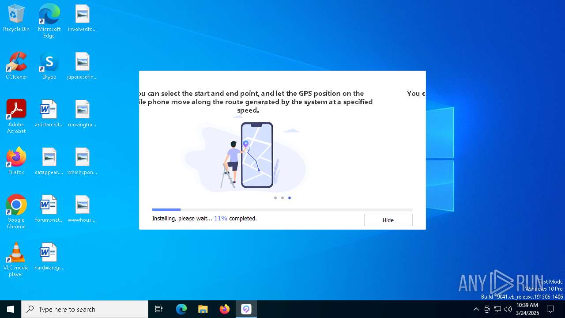Select the artistarchit... Word document
Viewport: 565px width, 318px height.
pos(49,114)
